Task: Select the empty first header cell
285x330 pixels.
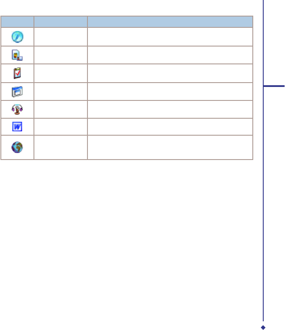Action: 17,22
